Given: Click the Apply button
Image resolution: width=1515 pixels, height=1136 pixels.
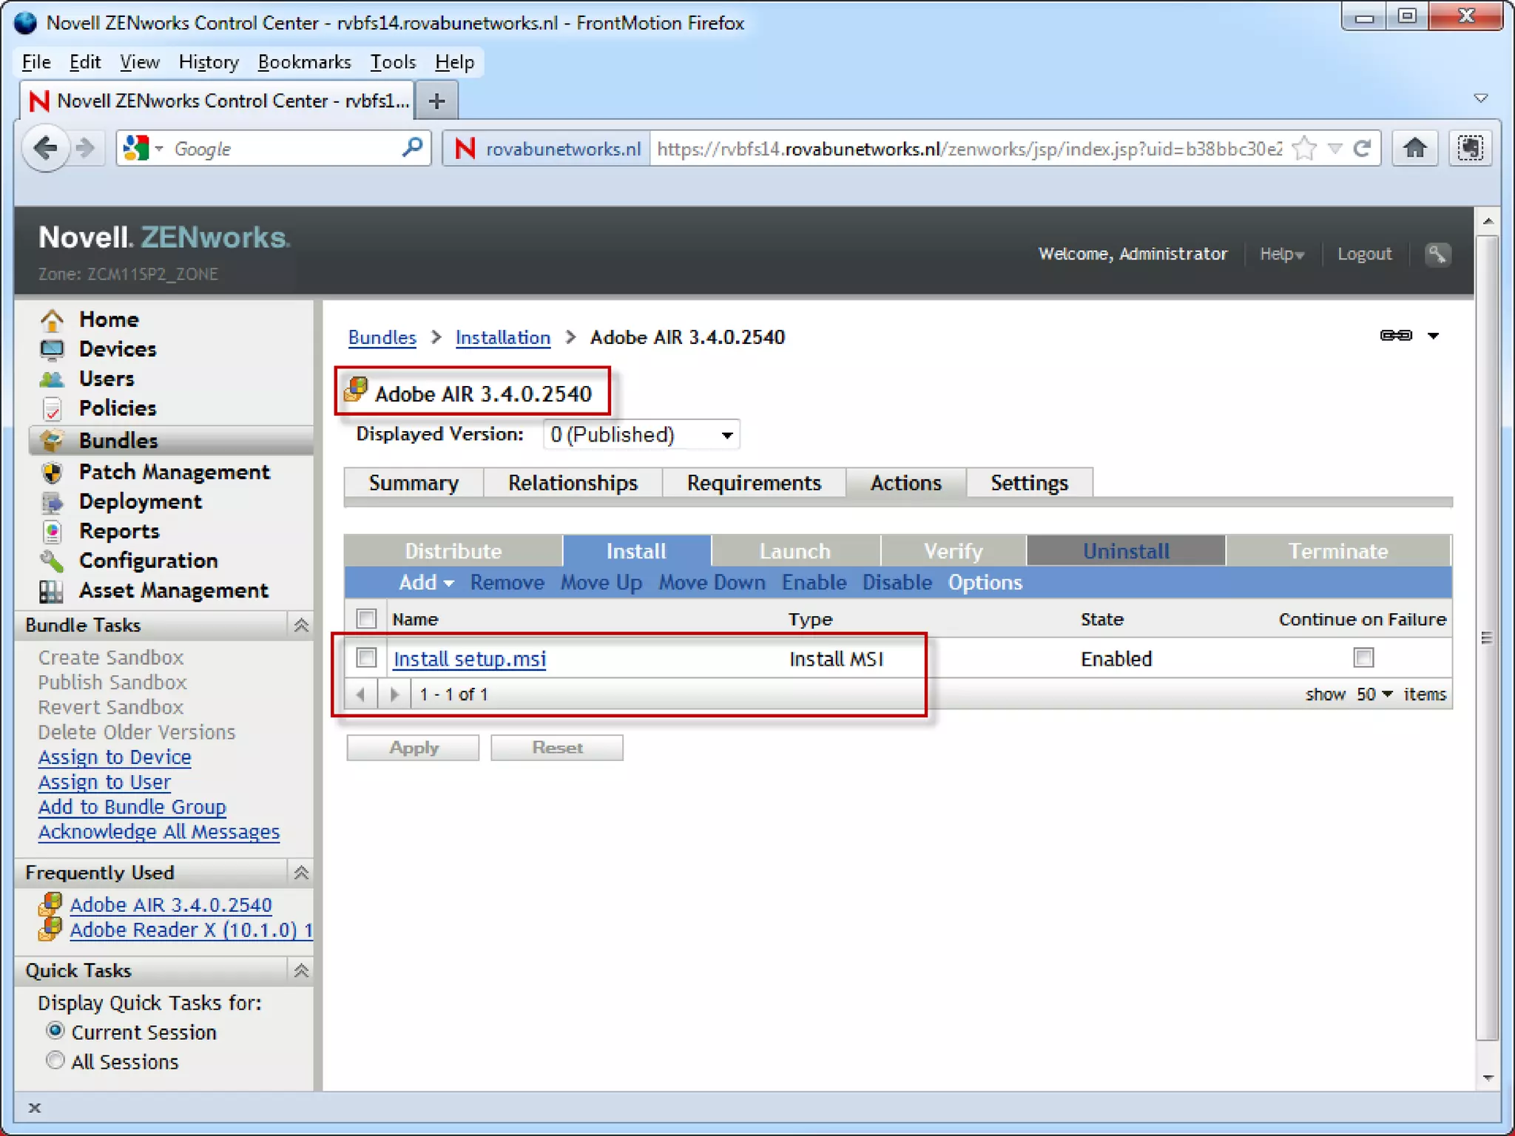Looking at the screenshot, I should click(413, 748).
